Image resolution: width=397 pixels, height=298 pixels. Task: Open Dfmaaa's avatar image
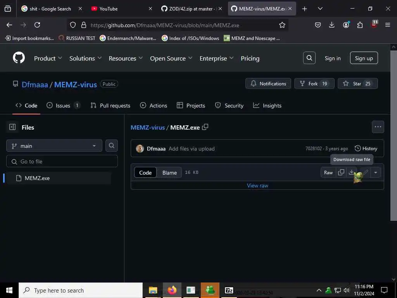140,149
